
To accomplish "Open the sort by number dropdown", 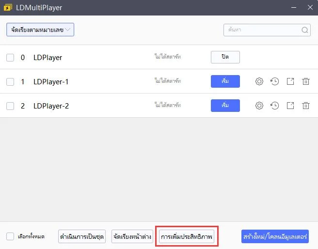I will click(x=40, y=30).
